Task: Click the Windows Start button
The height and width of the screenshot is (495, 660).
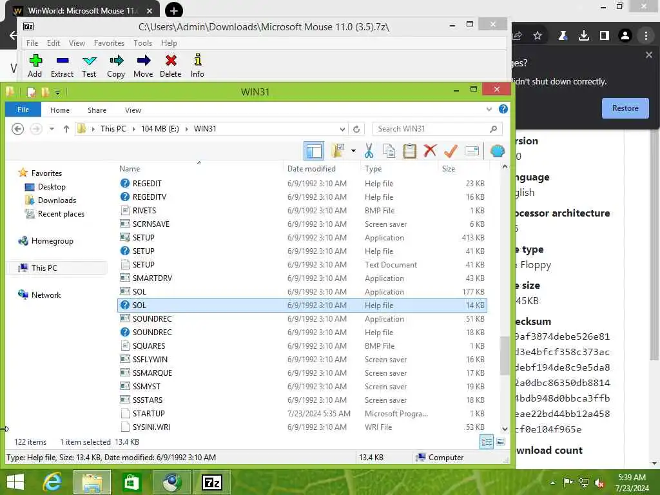Action: tap(15, 482)
